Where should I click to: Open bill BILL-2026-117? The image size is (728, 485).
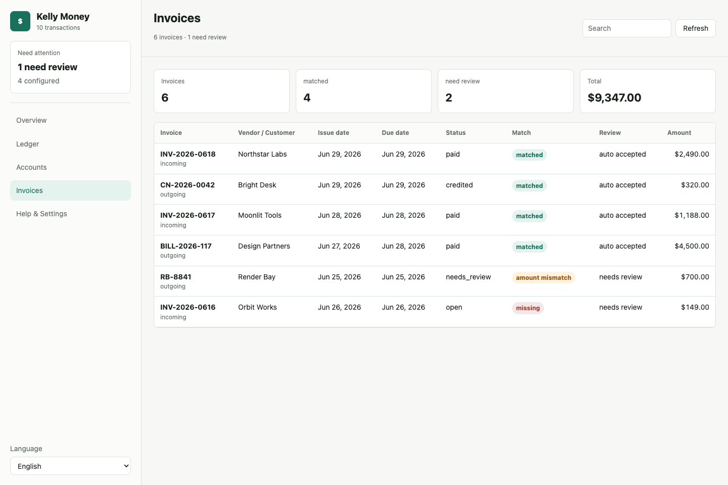(186, 246)
